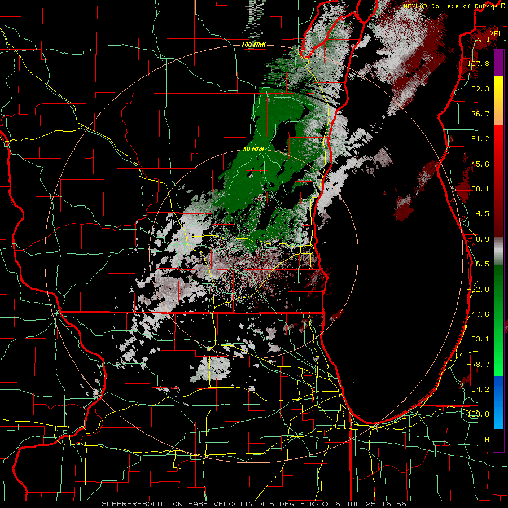
Task: Click the "-63.1" value on the velocity scale
Action: [478, 339]
